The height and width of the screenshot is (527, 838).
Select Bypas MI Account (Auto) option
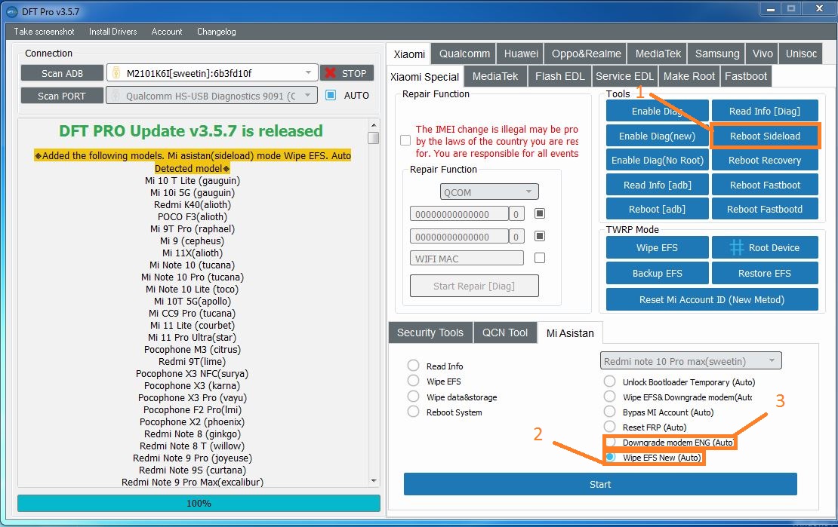tap(609, 411)
